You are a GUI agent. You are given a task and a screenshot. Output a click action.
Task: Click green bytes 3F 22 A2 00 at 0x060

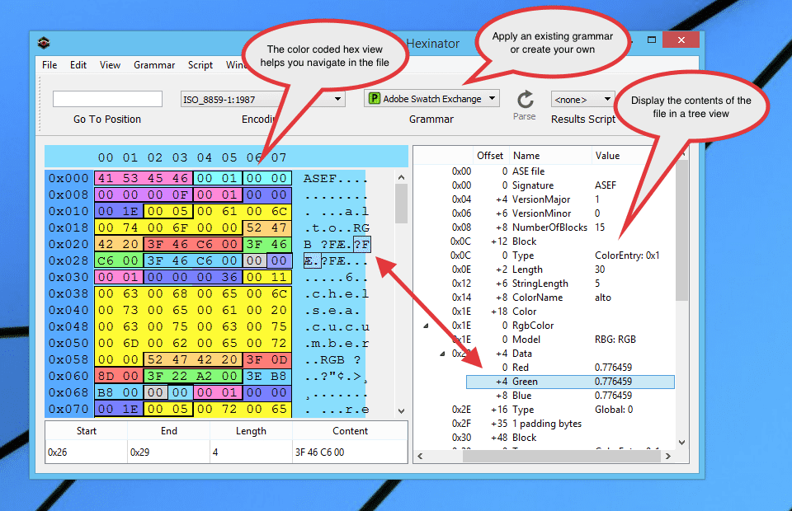[x=192, y=377]
